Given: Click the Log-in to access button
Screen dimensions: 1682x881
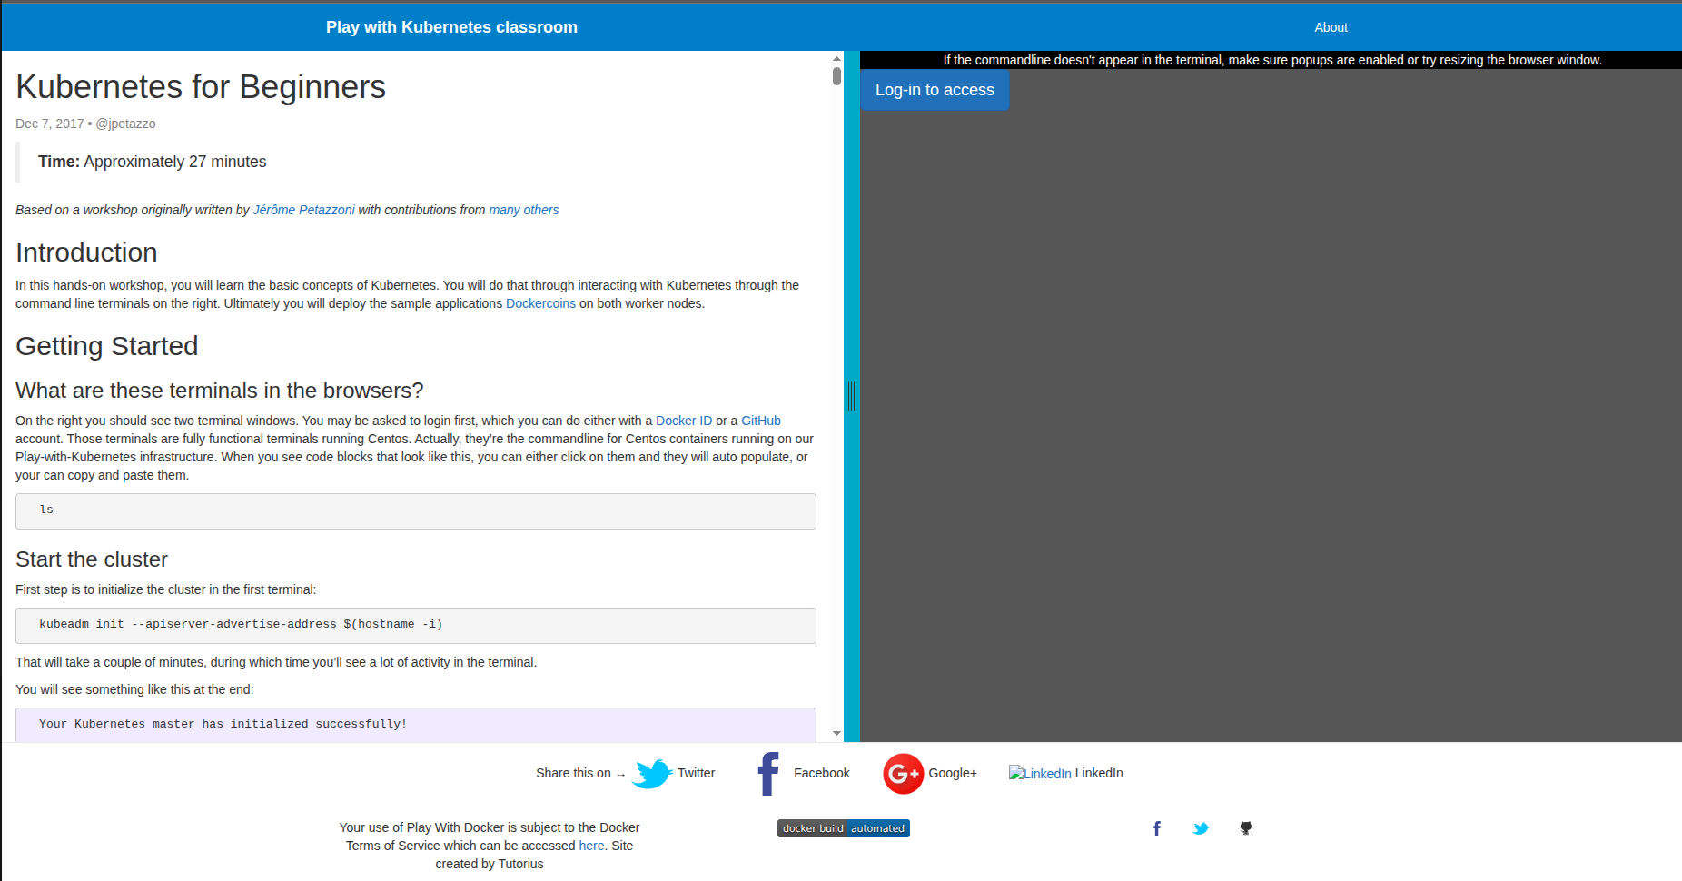Looking at the screenshot, I should tap(935, 90).
